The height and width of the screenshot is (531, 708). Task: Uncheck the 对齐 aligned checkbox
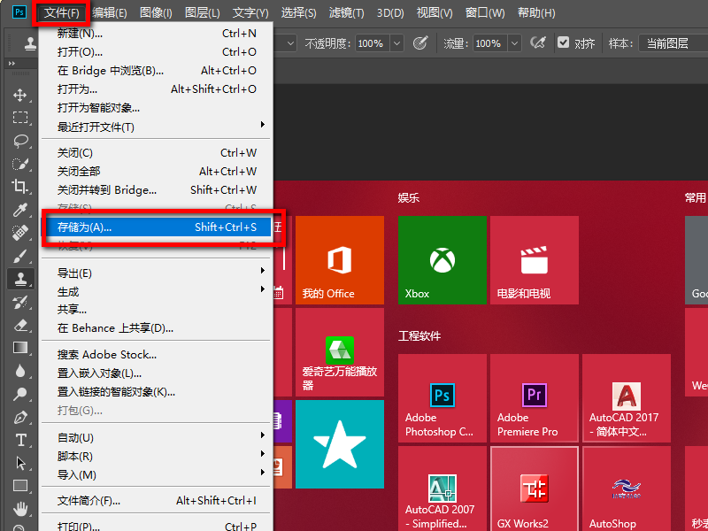(x=564, y=41)
